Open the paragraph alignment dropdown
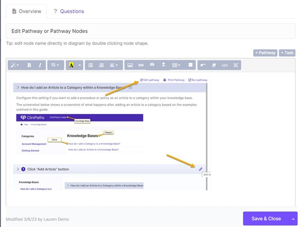 [x=114, y=65]
